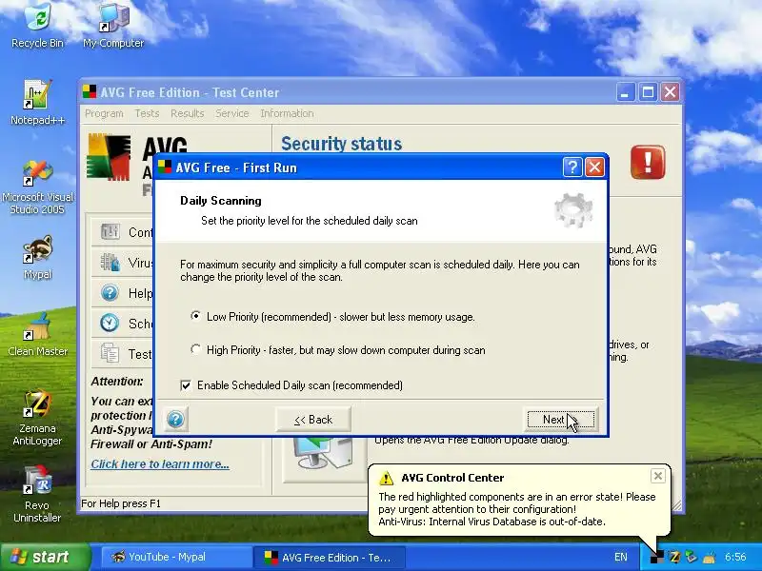762x571 pixels.
Task: Click the Help Topics question icon in sidebar
Action: [110, 293]
